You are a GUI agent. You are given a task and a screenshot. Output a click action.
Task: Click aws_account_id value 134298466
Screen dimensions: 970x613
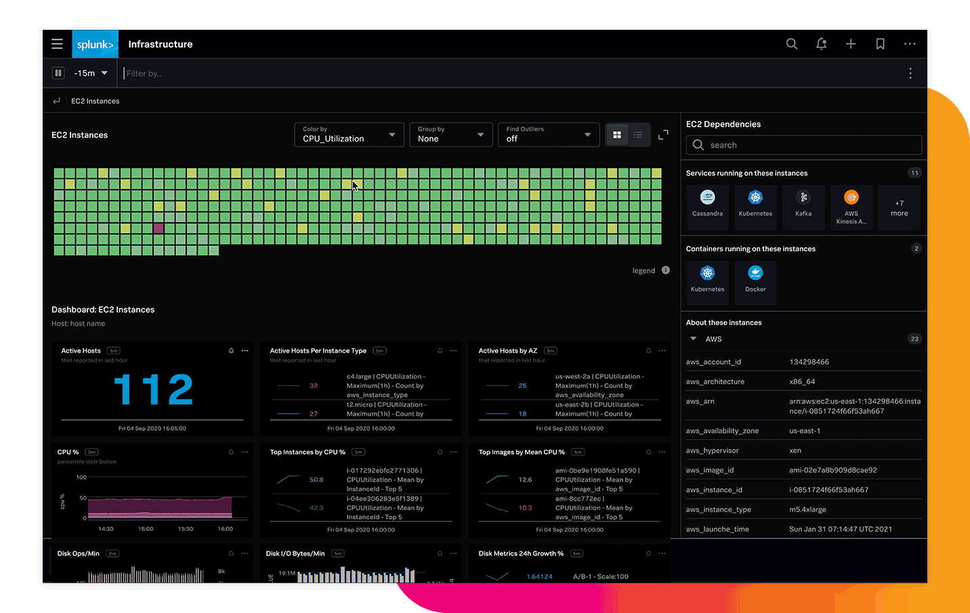tap(809, 362)
